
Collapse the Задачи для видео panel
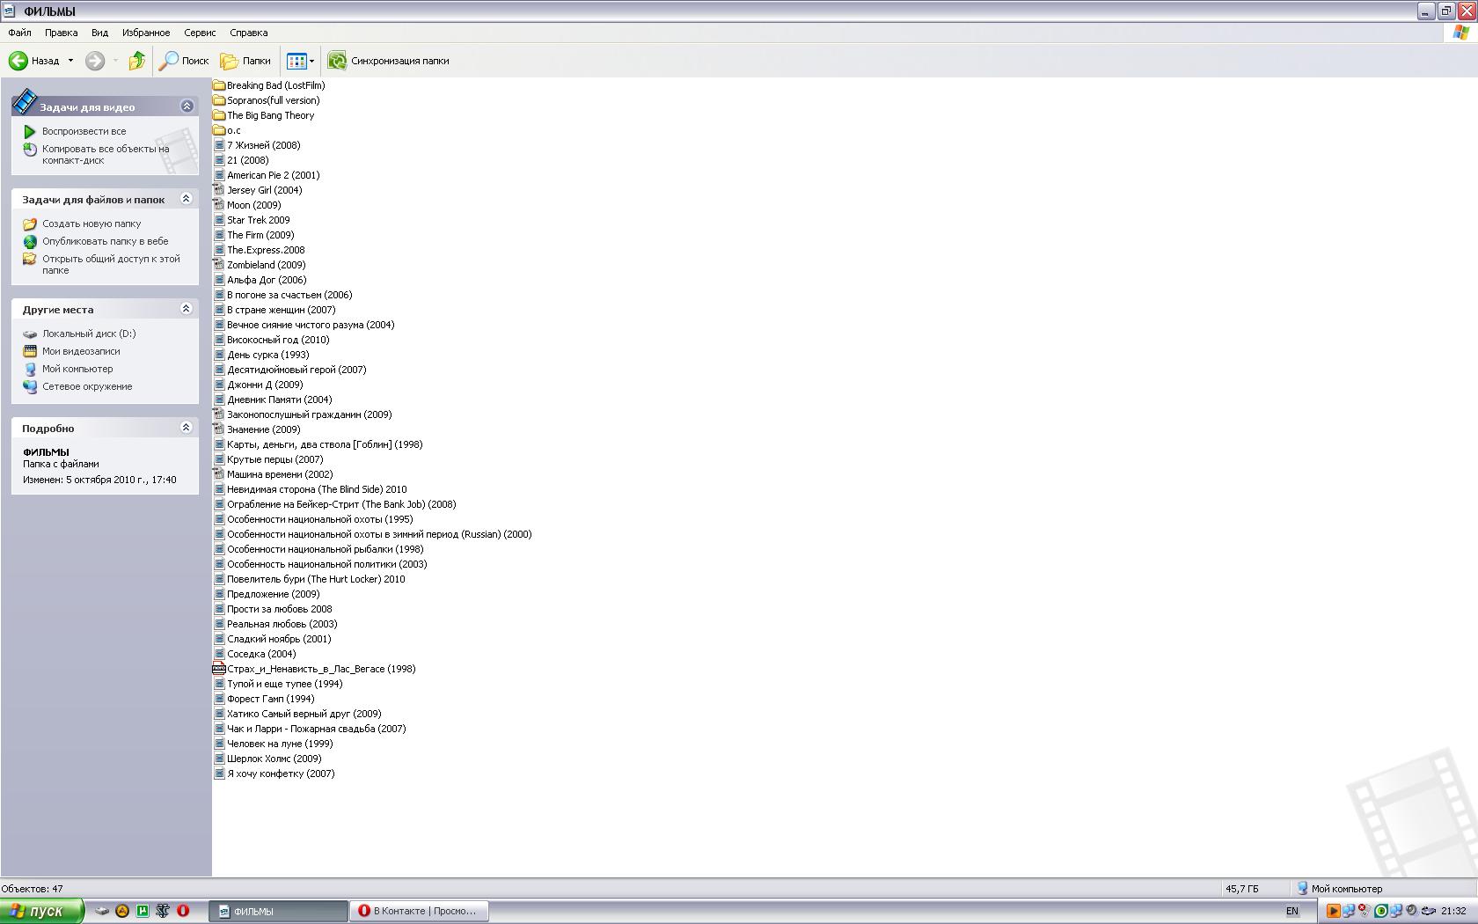187,106
